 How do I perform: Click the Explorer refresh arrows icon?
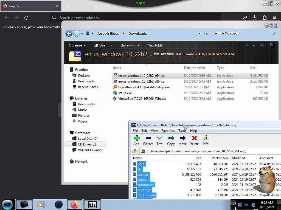click(206, 33)
